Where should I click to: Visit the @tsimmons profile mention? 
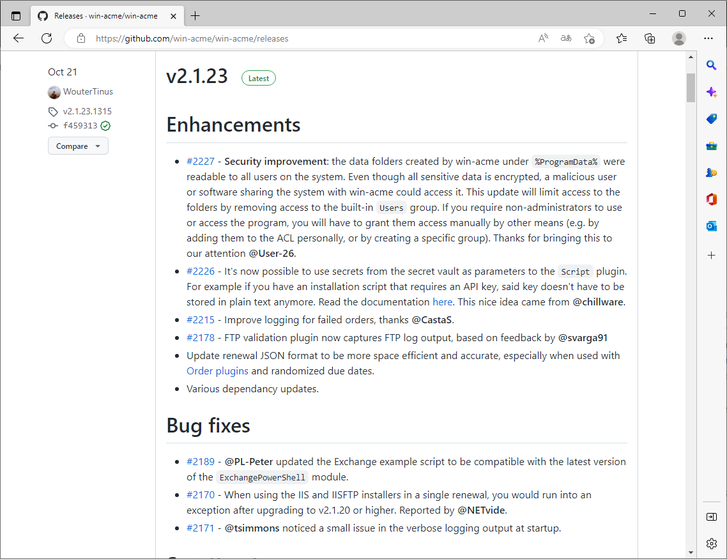point(252,528)
